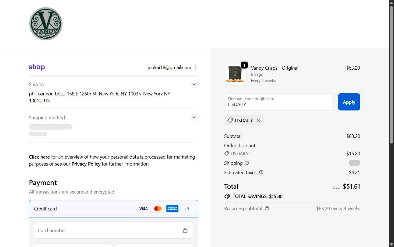Click the Mastercard icon
The width and height of the screenshot is (394, 247).
coord(158,209)
